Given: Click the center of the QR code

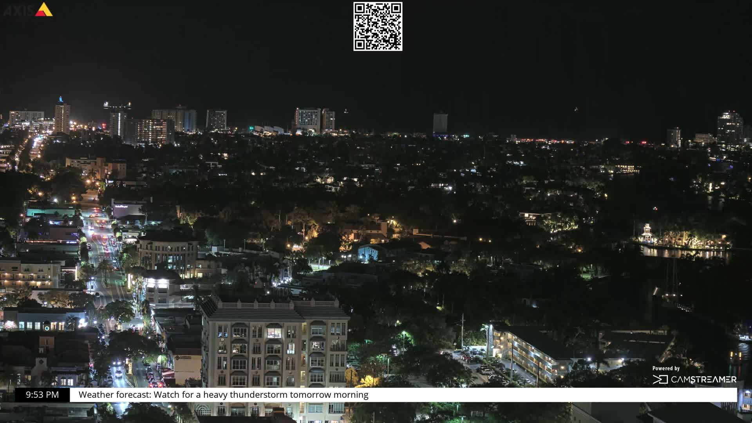Looking at the screenshot, I should (x=377, y=26).
